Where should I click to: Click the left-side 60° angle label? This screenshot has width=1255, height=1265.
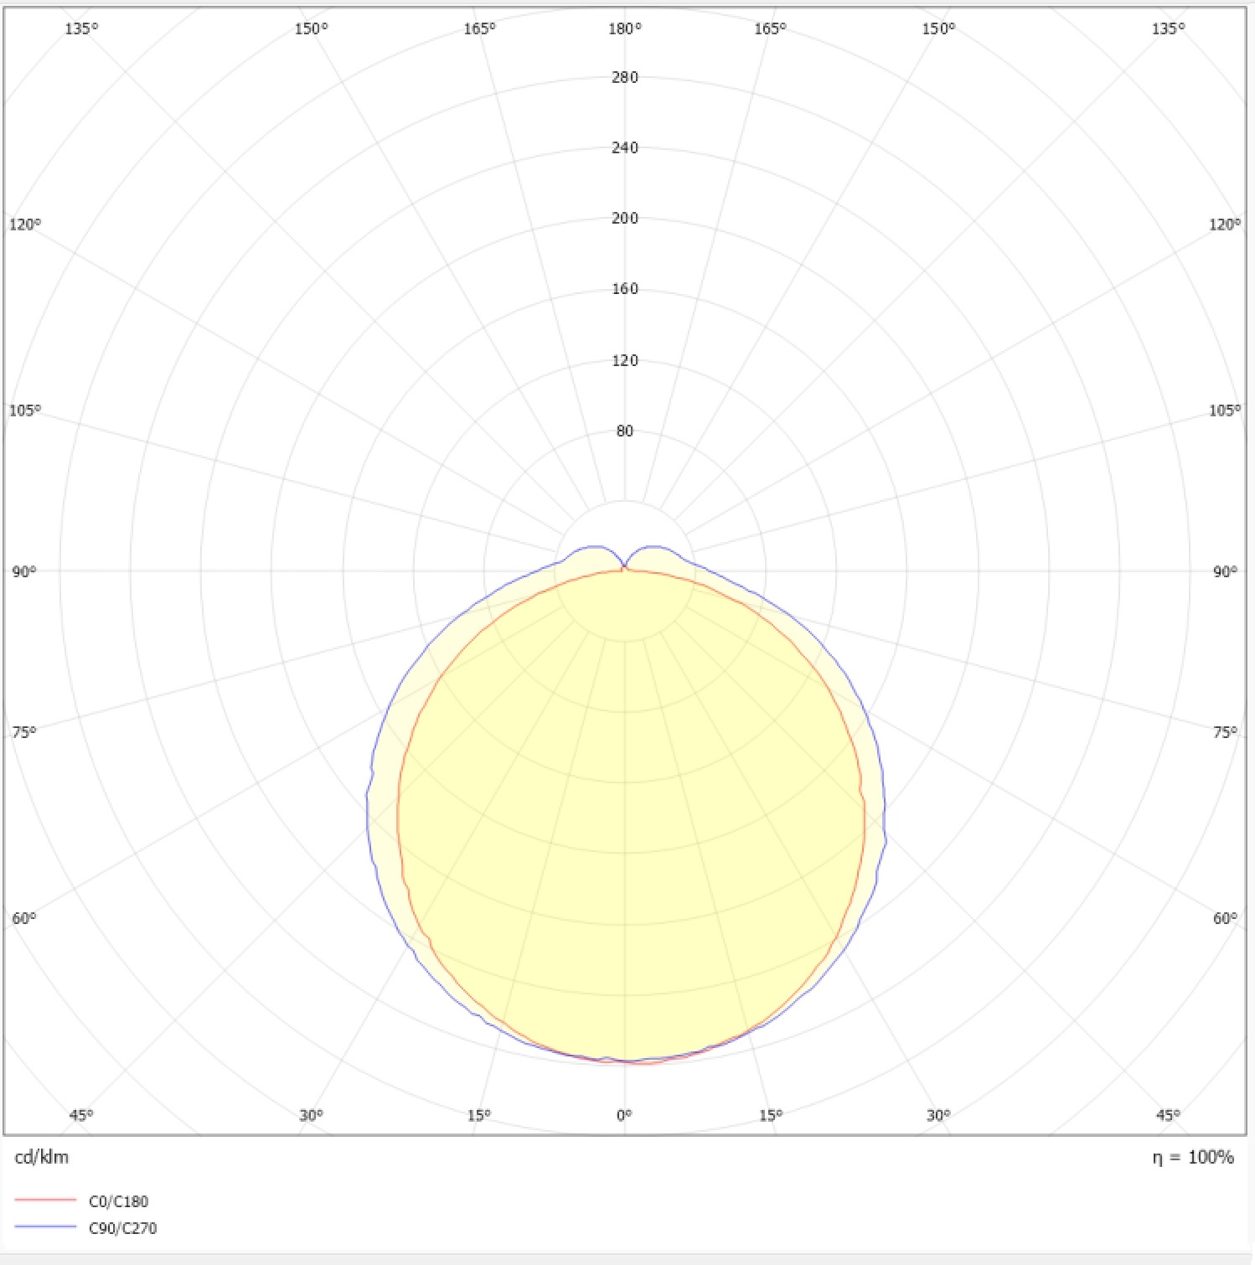tap(24, 918)
